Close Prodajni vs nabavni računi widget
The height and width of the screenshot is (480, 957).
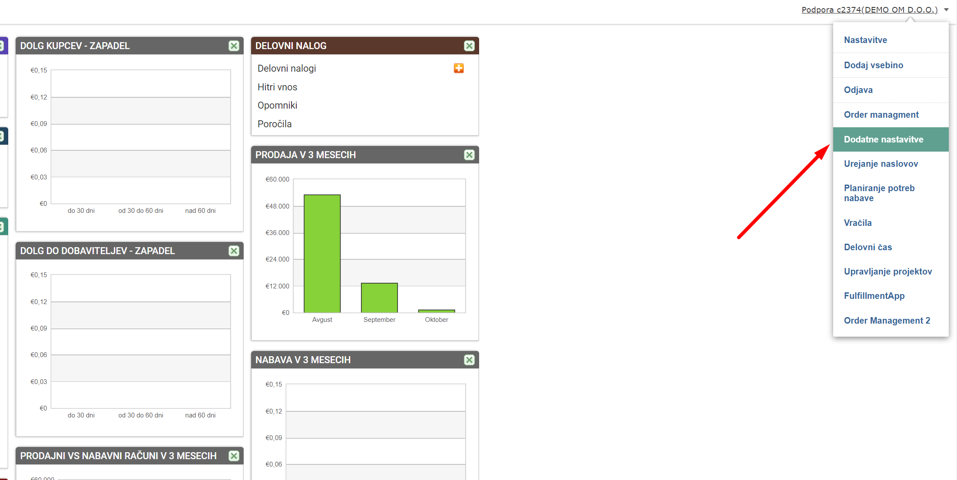point(234,456)
